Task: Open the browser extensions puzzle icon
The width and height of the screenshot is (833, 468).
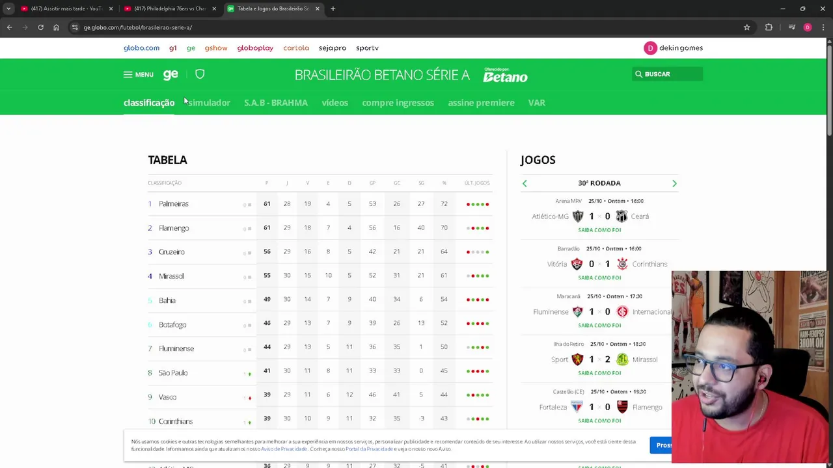Action: (769, 27)
